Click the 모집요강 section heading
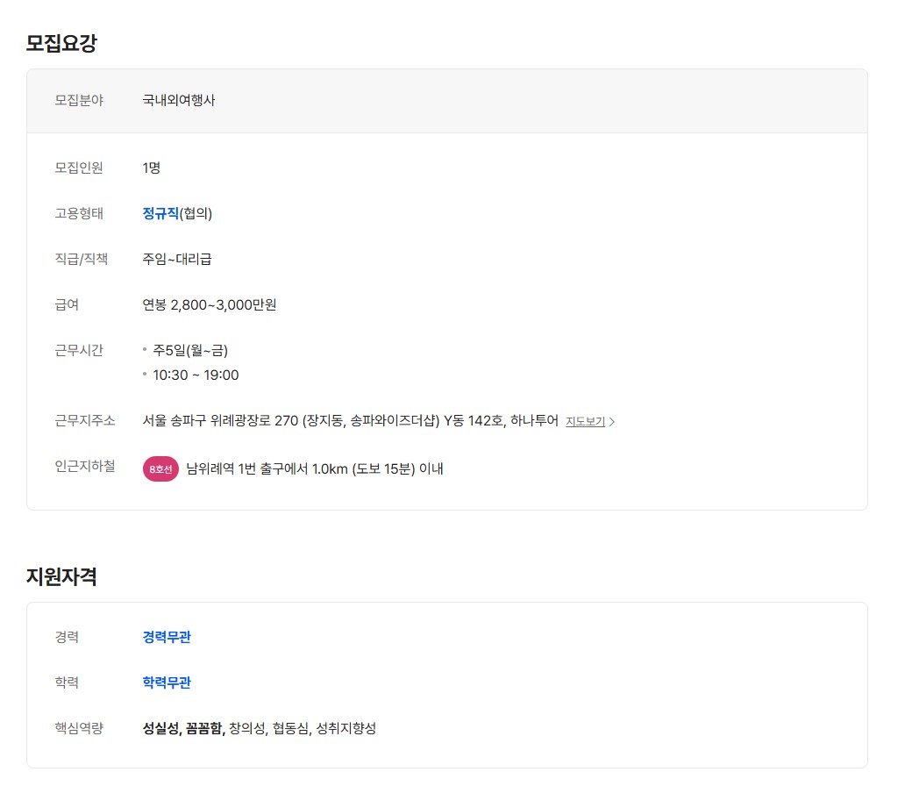Image resolution: width=898 pixels, height=786 pixels. tap(61, 43)
